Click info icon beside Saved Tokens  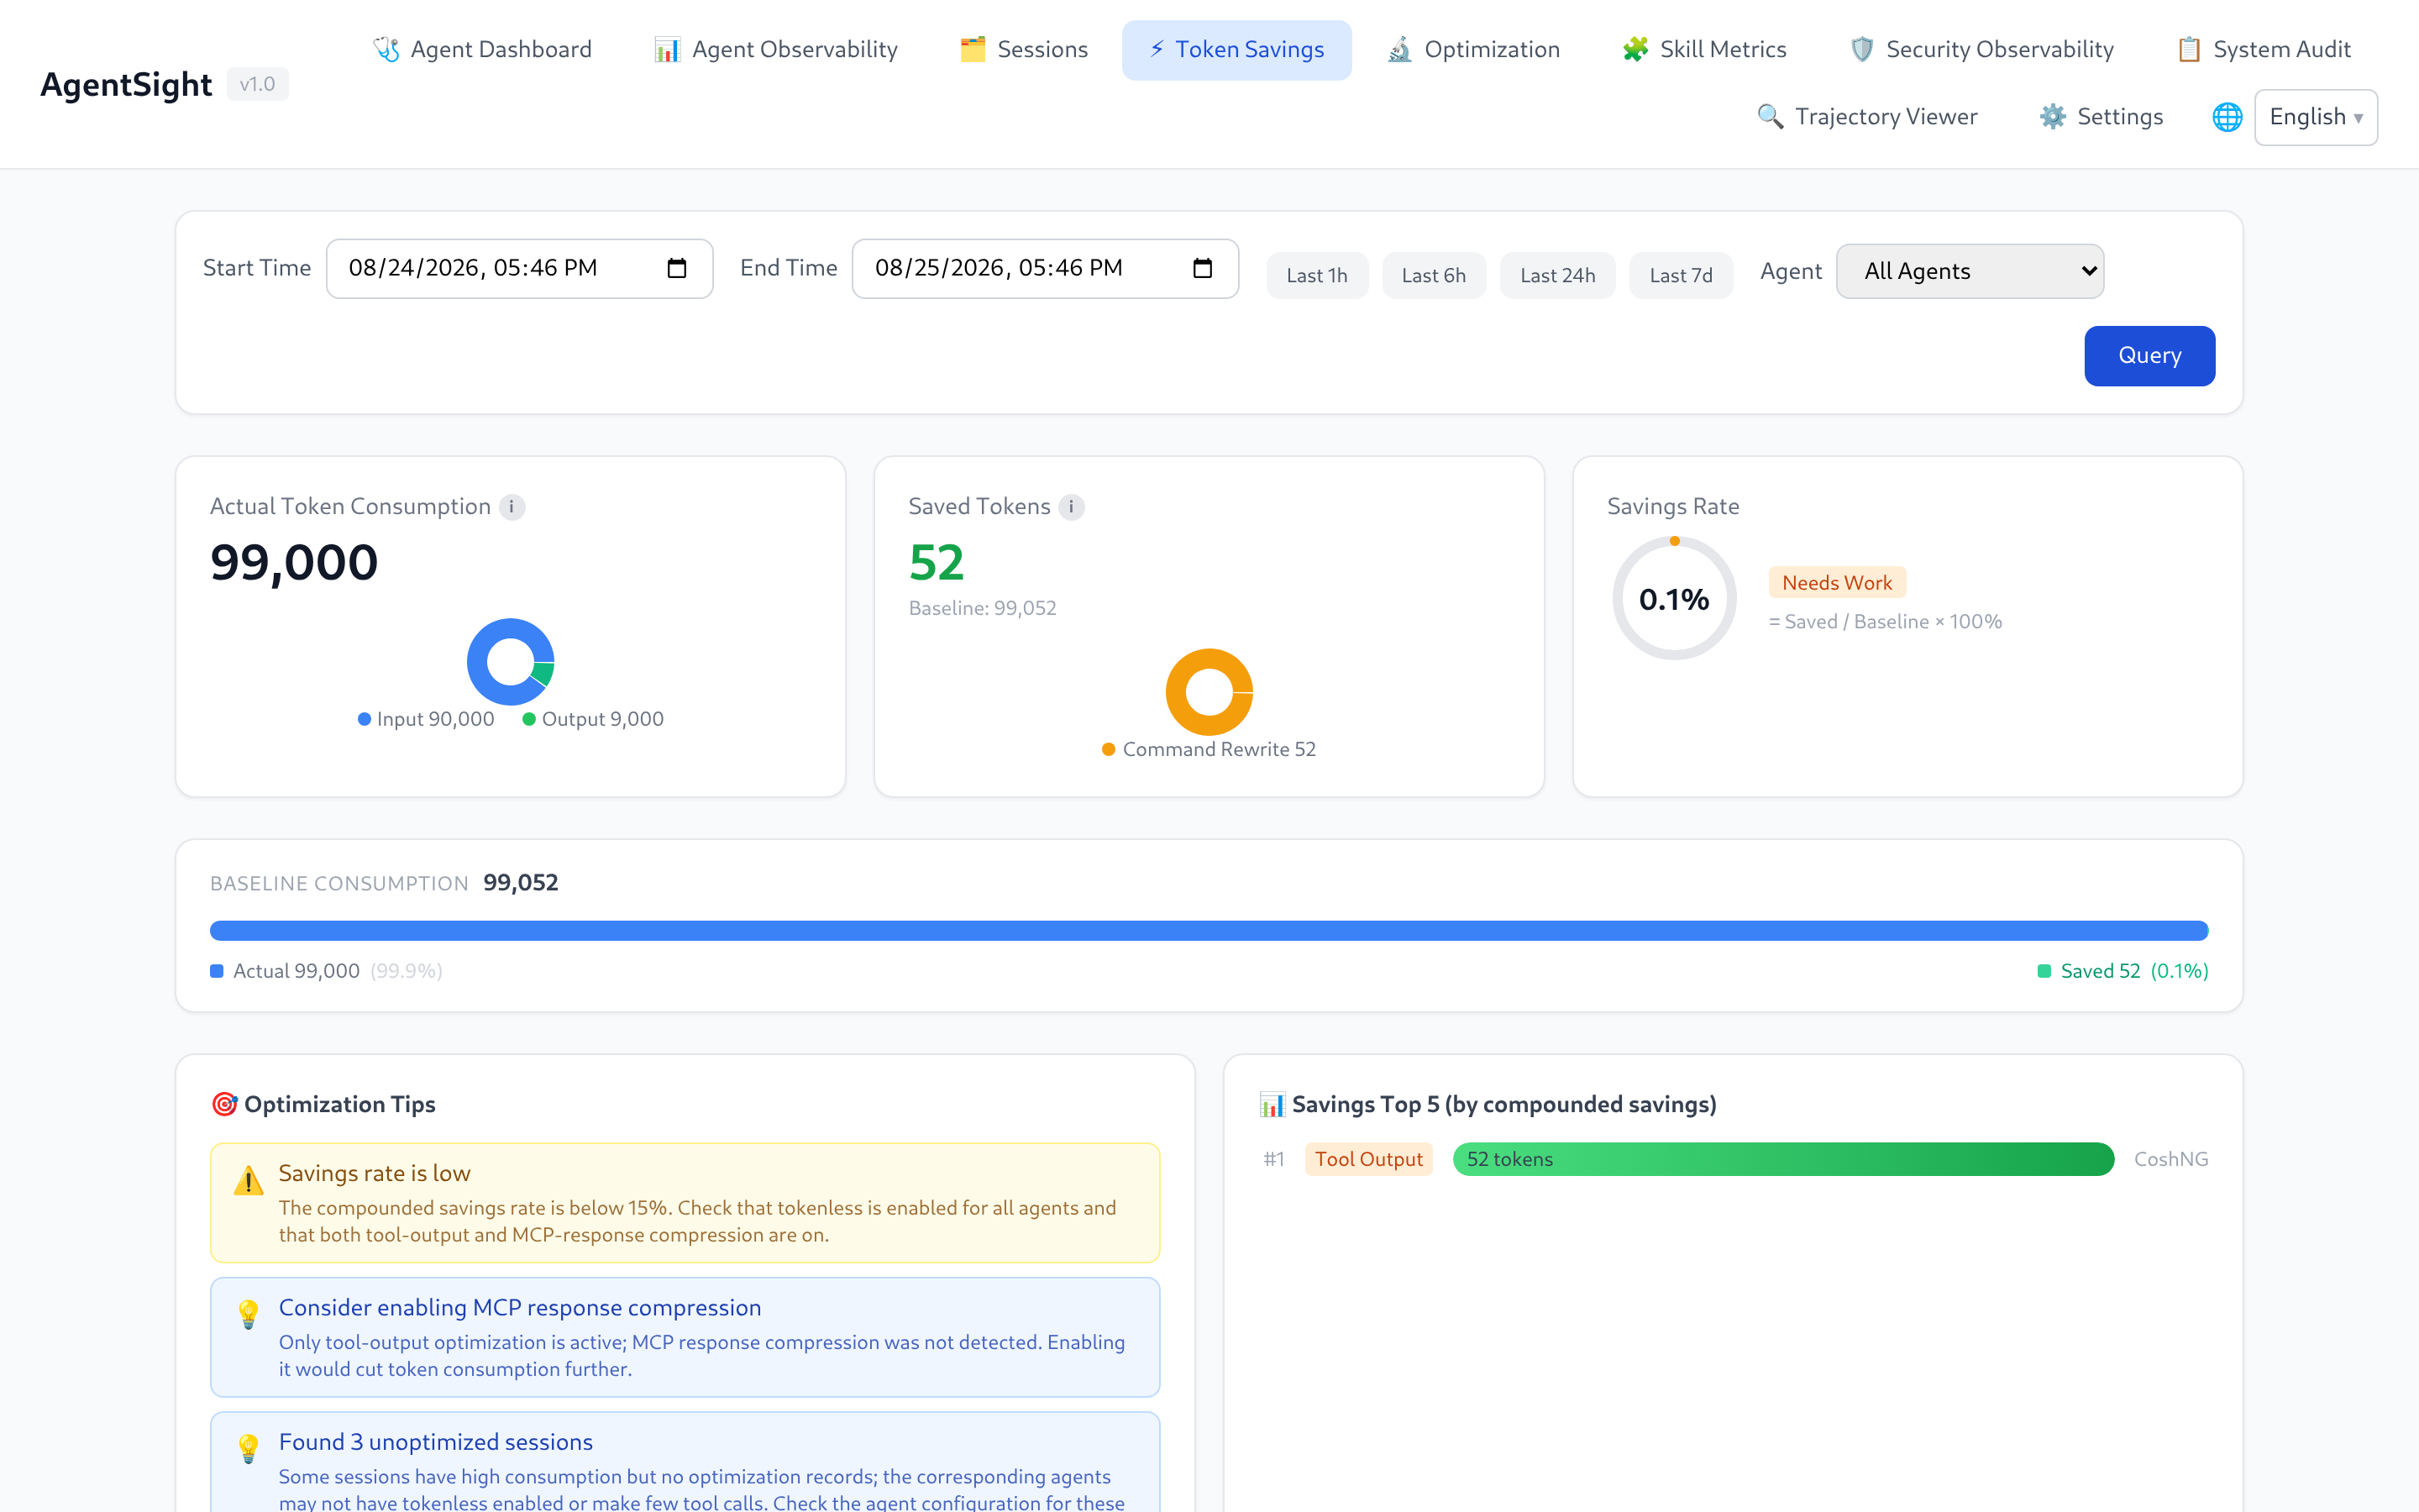coord(1072,507)
